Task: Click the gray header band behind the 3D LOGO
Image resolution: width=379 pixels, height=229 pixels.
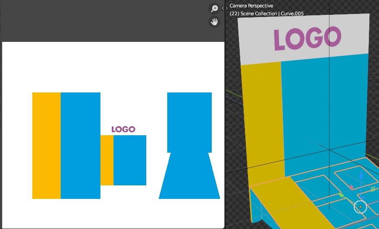Action: pos(304,39)
